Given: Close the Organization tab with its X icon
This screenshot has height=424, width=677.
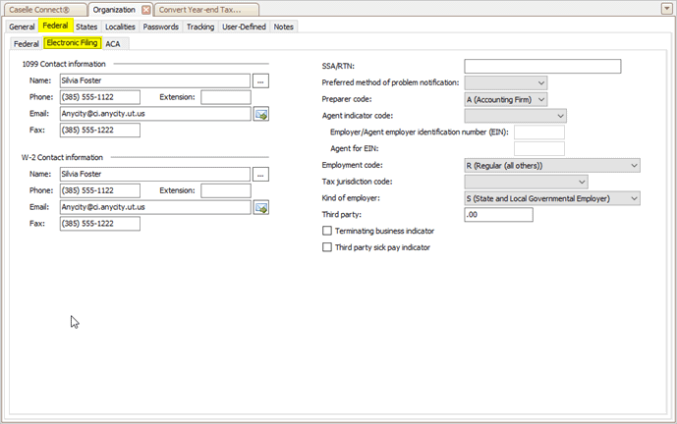Looking at the screenshot, I should [x=146, y=9].
